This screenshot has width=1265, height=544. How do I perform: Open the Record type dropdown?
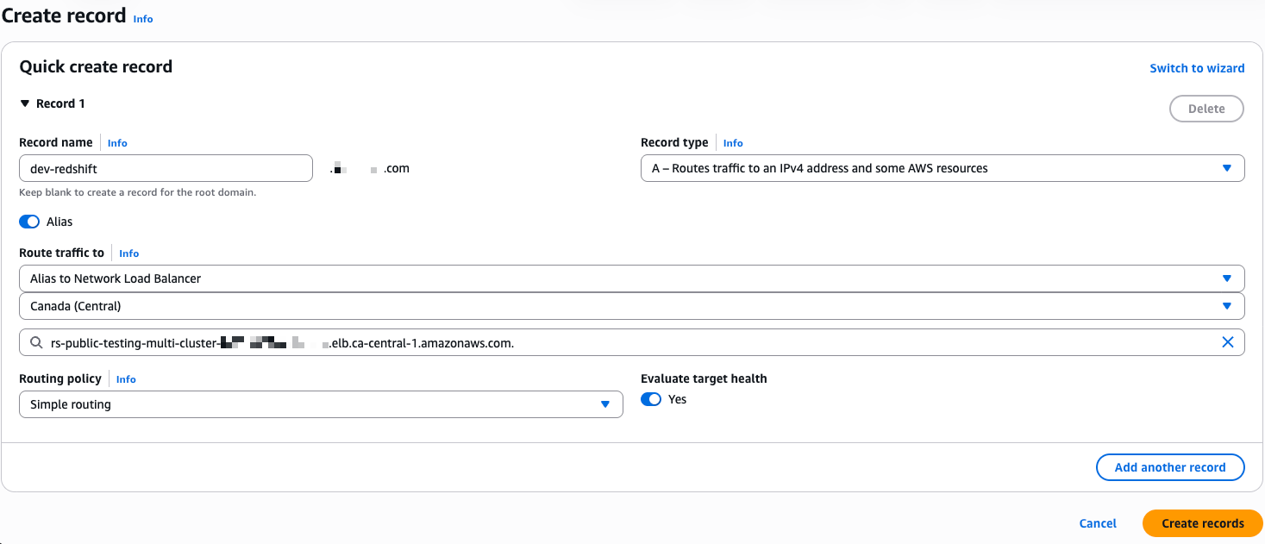coord(942,168)
